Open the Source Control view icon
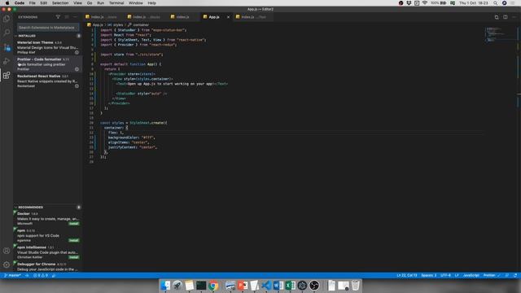 pos(7,47)
